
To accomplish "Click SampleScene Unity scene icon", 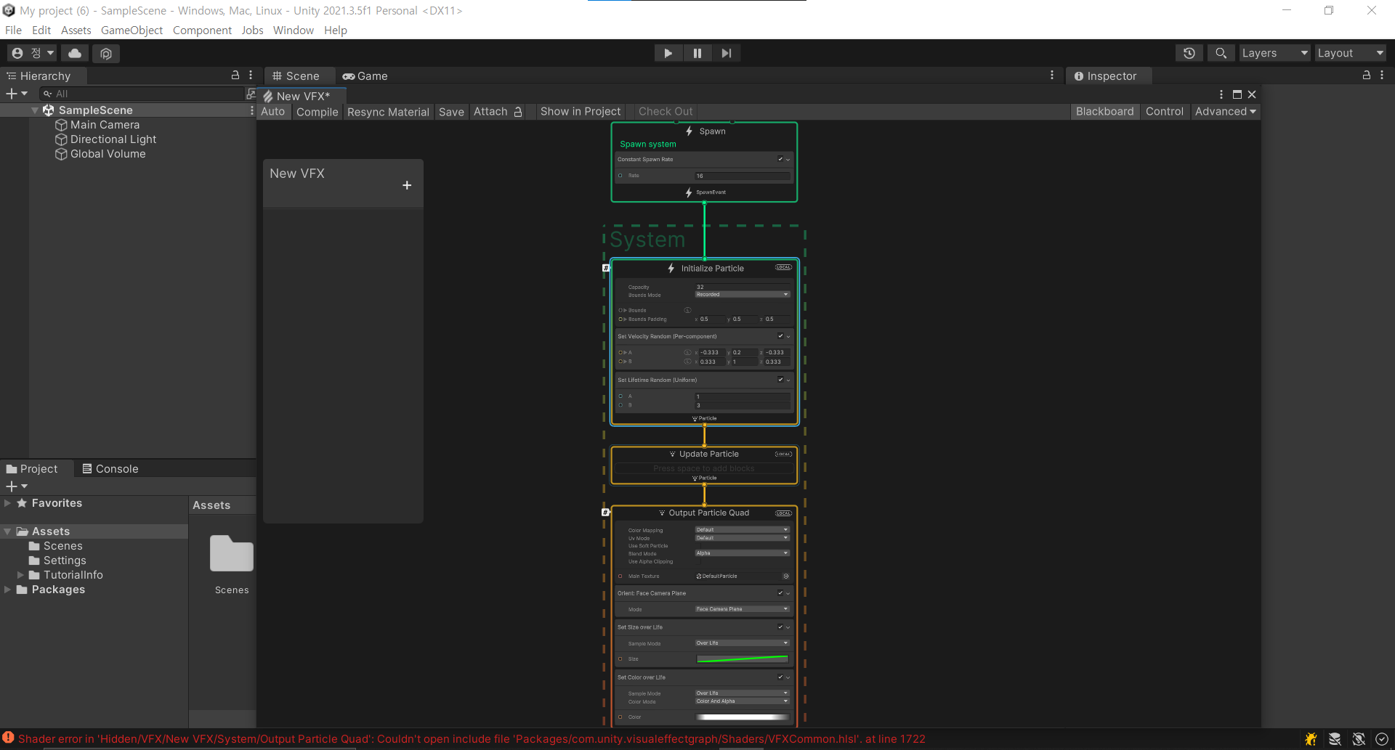I will pos(49,110).
